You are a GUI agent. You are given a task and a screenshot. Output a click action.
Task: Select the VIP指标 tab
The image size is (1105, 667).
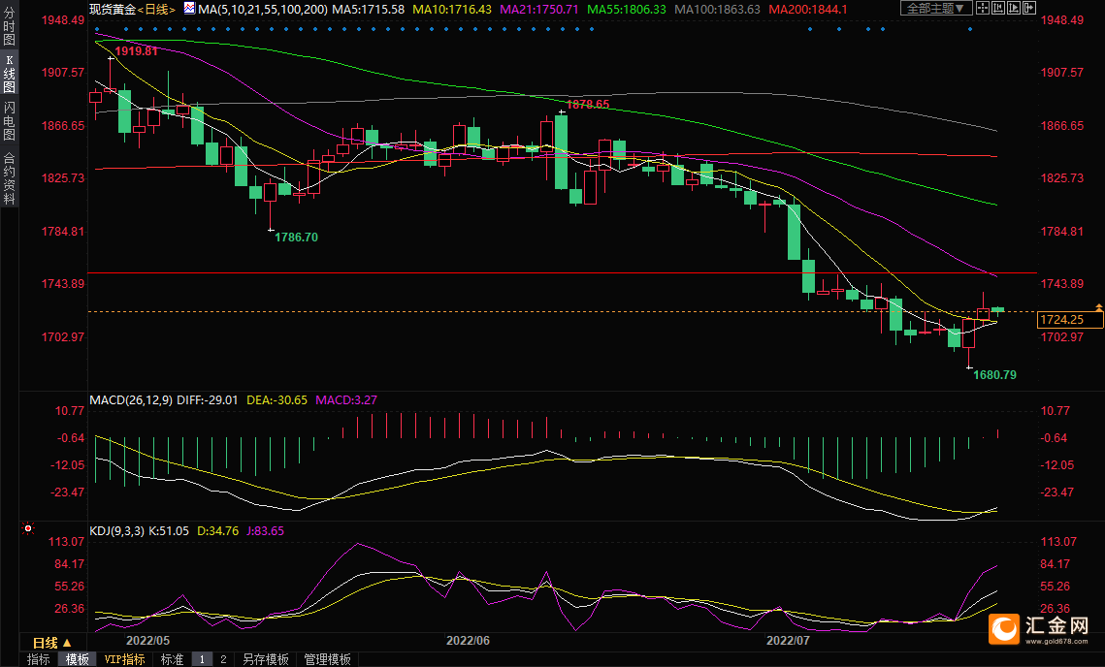click(124, 659)
